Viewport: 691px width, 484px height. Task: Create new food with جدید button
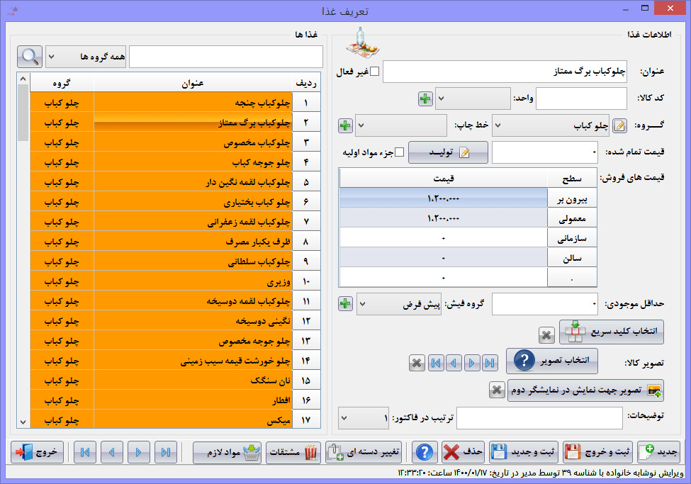pos(659,452)
